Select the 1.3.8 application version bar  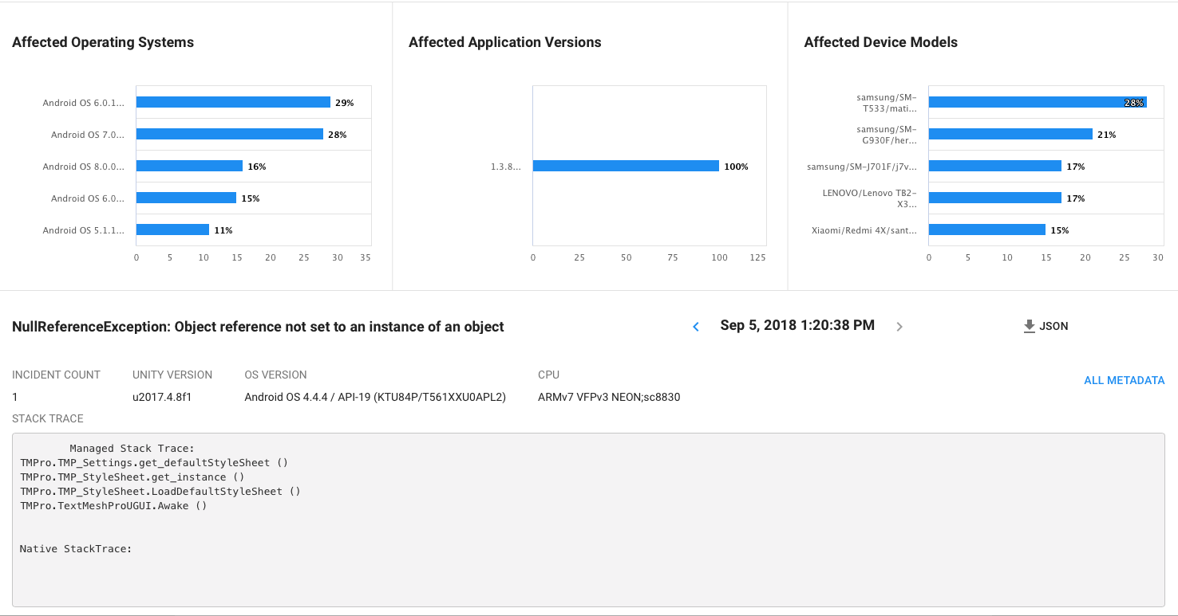(626, 166)
